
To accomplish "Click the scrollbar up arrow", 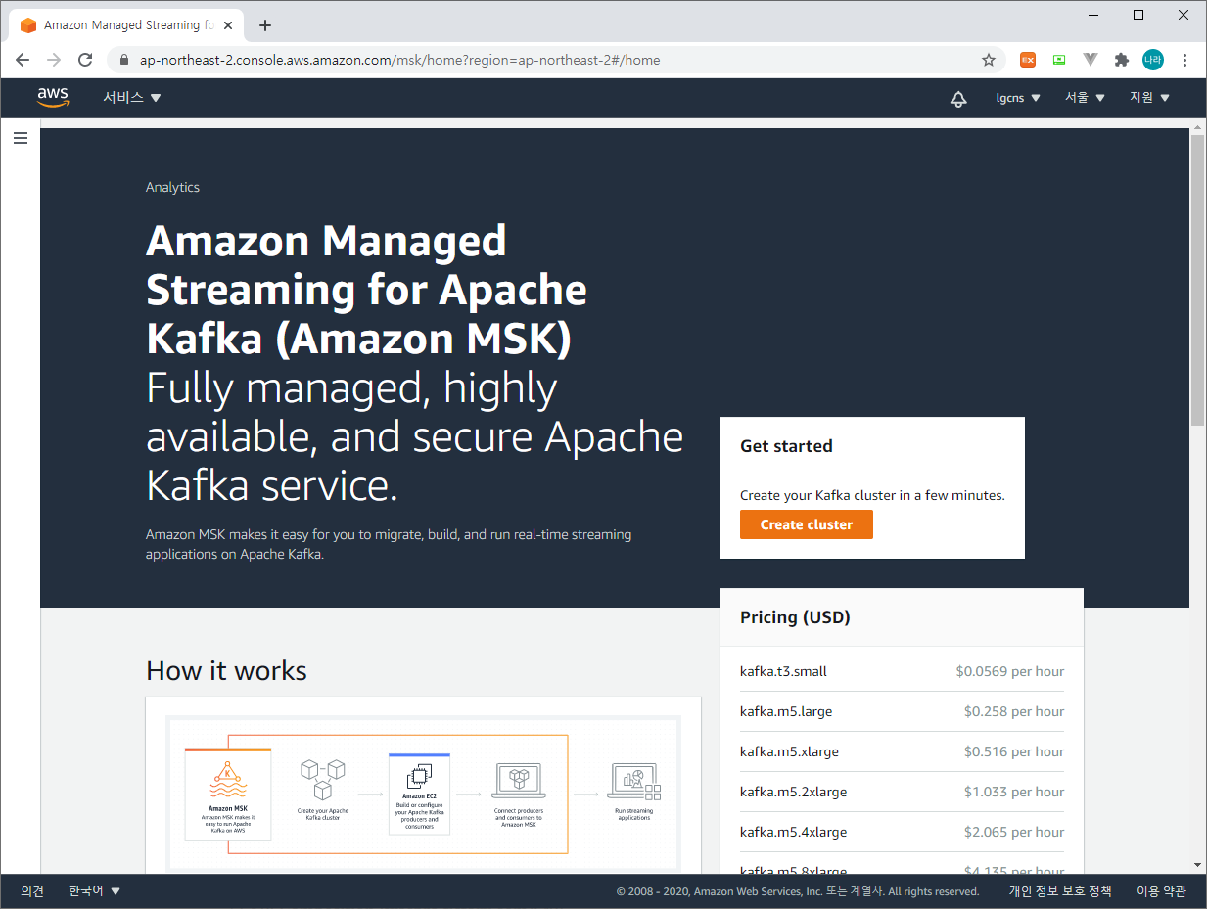I will click(1198, 127).
